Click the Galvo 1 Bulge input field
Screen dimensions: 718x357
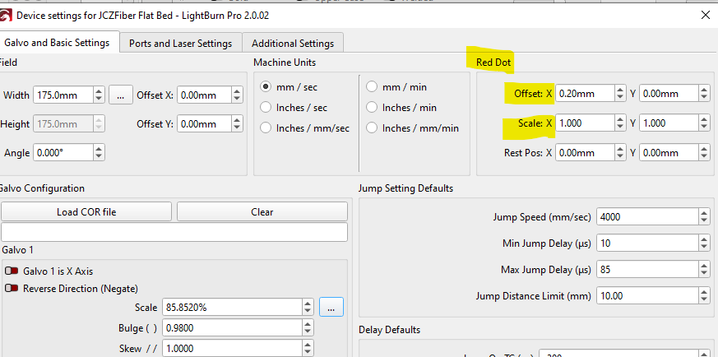coord(233,327)
